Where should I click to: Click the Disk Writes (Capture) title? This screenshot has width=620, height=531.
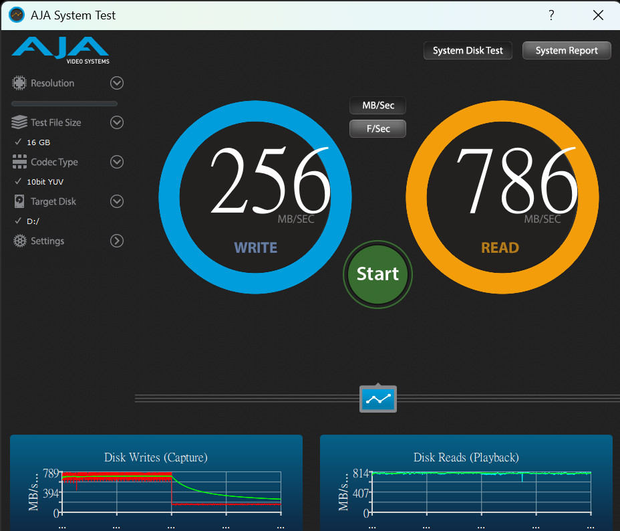(156, 457)
